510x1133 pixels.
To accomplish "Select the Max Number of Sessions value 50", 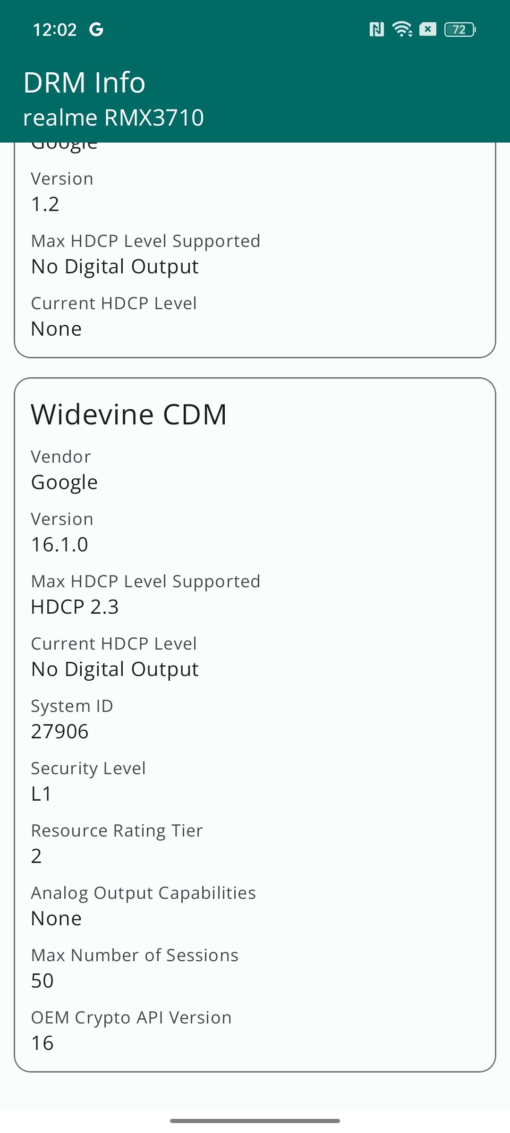I will (x=42, y=981).
